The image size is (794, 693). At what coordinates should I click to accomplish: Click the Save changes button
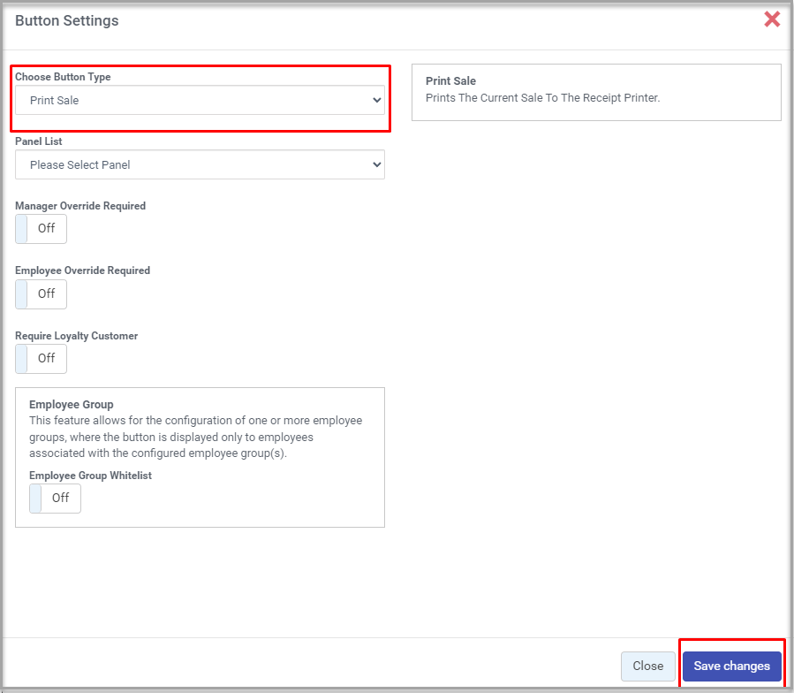click(731, 666)
